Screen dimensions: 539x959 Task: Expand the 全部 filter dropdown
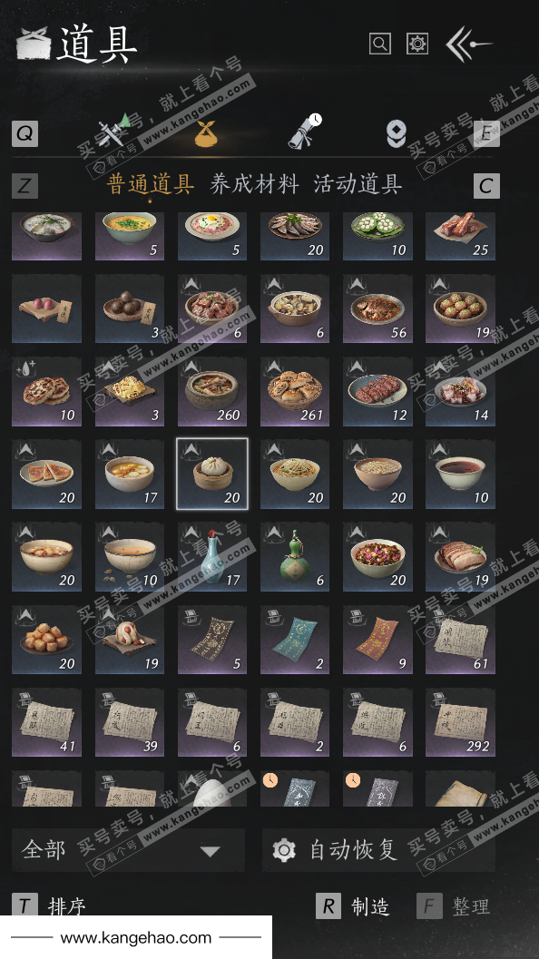point(129,849)
